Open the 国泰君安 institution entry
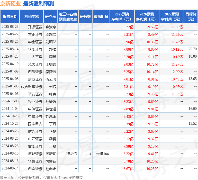Viewport: 198px width, 180px height. [x=35, y=124]
